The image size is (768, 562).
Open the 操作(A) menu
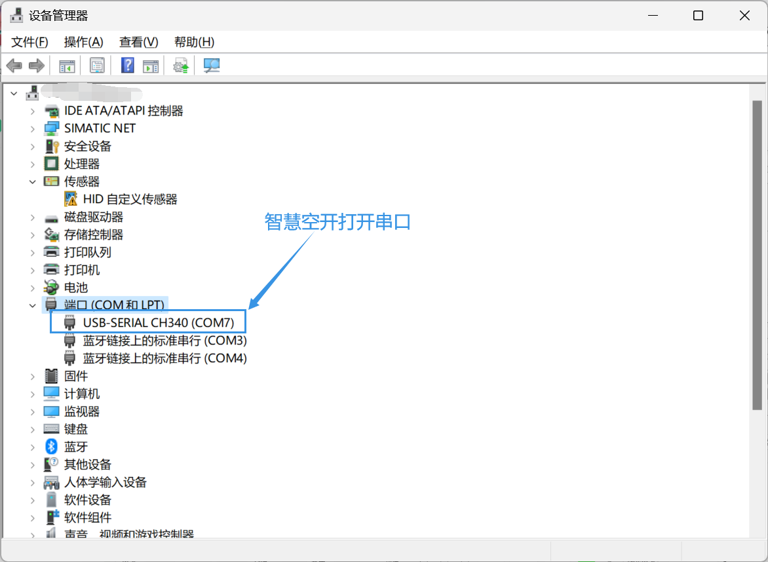(83, 42)
